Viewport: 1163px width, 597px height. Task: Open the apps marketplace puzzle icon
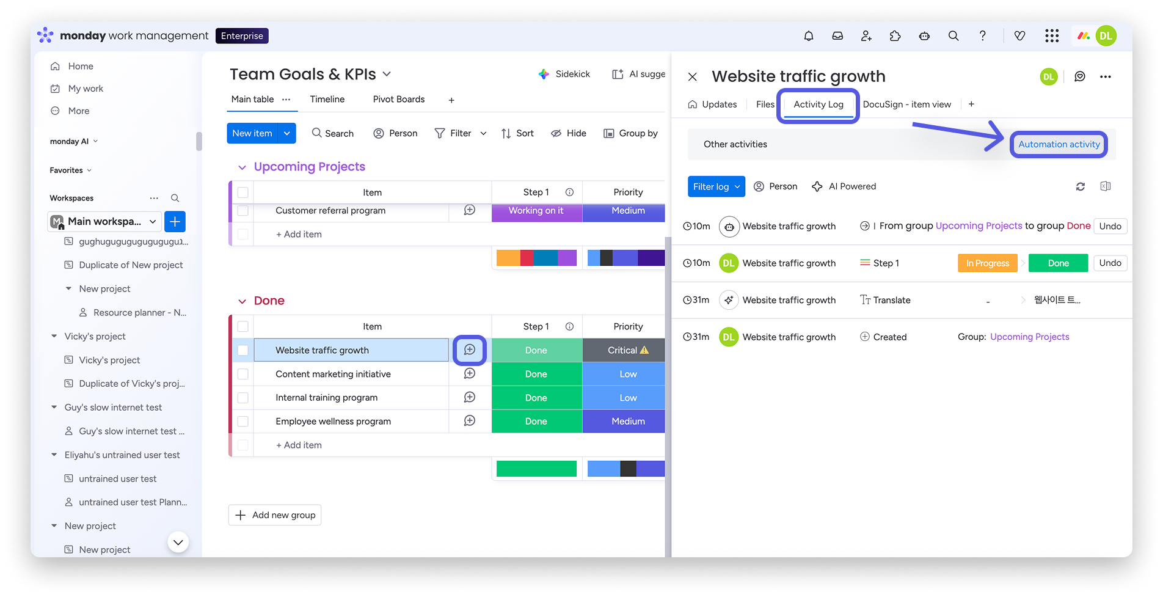895,36
